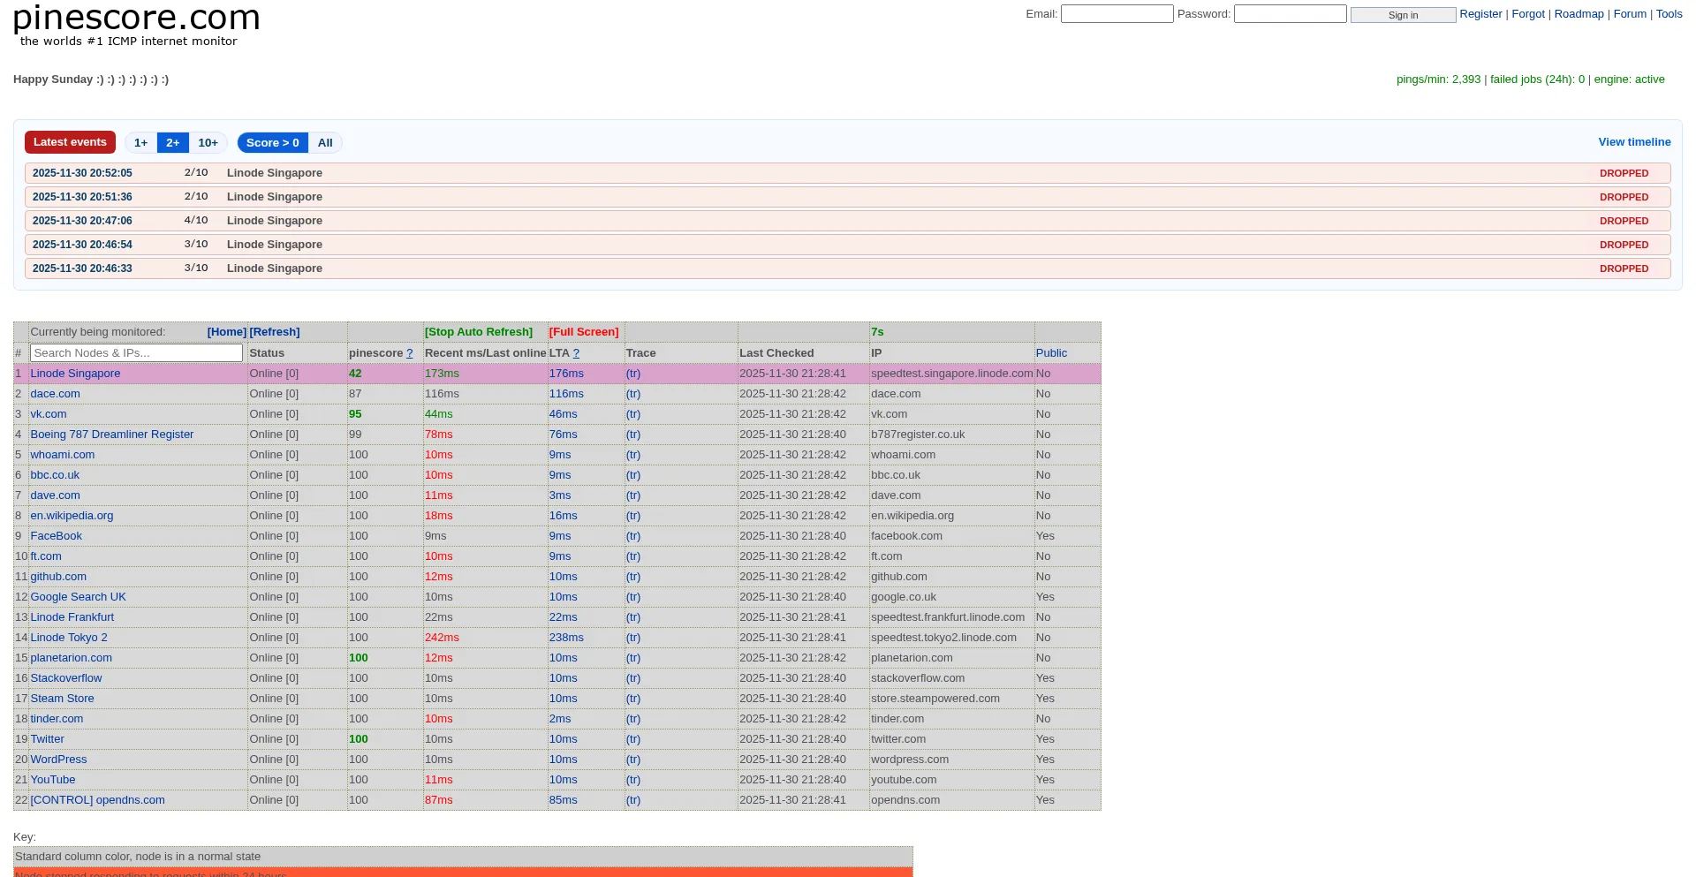Open trace (tr) for vk.com row
The height and width of the screenshot is (877, 1696).
tap(632, 414)
